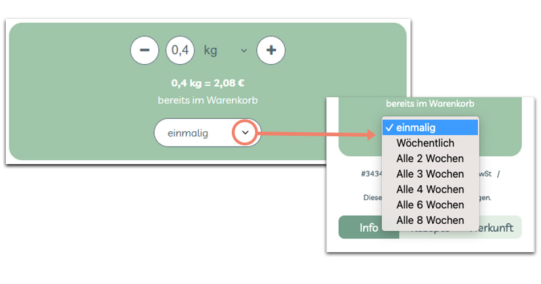Click the 0,4 quantity input field
This screenshot has height=284, width=541.
coord(180,51)
